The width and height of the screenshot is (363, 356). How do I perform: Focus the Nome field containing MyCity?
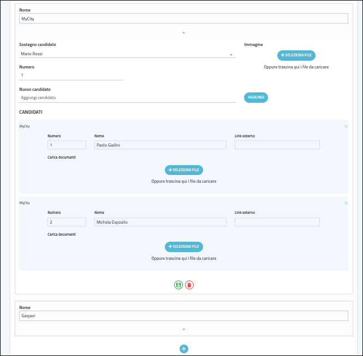[183, 19]
